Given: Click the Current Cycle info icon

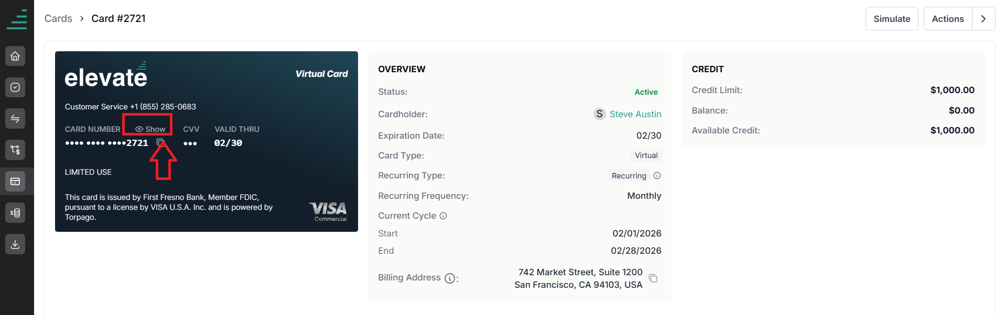Looking at the screenshot, I should tap(443, 216).
